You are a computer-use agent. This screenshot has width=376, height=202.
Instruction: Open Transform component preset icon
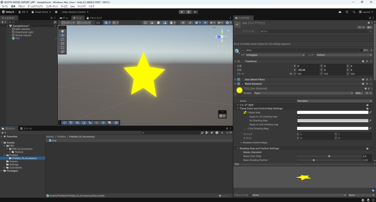coord(367,61)
